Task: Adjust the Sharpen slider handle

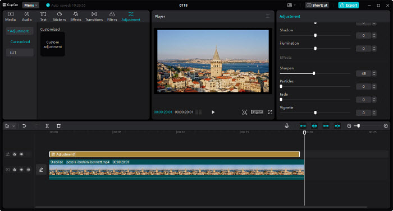Action: (x=314, y=73)
